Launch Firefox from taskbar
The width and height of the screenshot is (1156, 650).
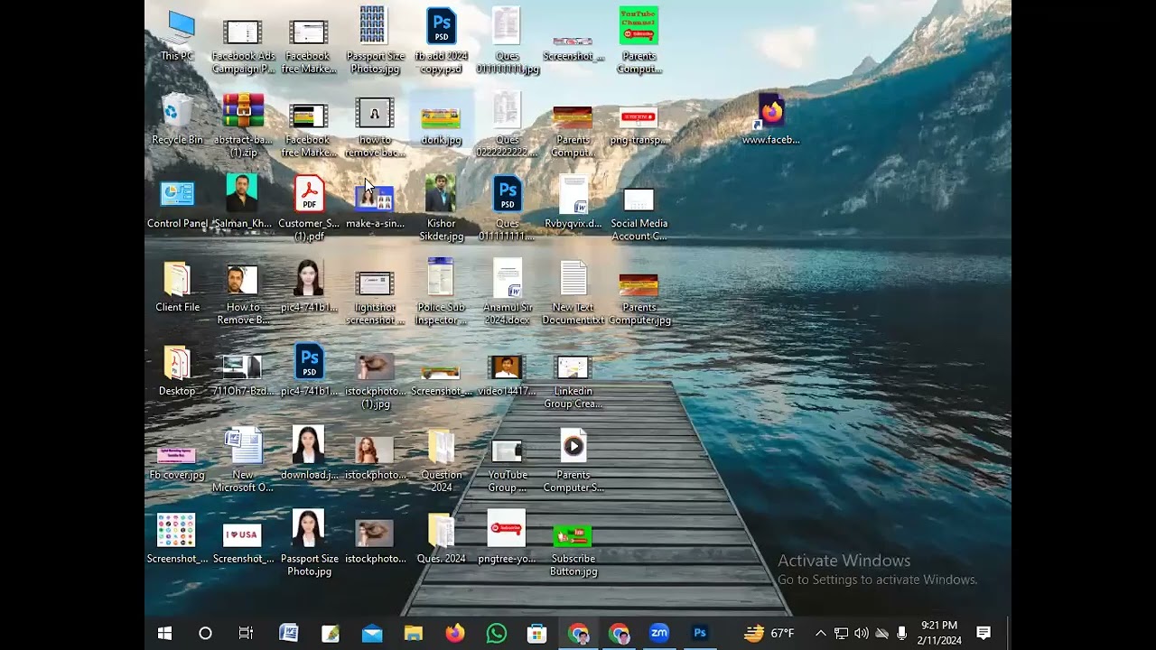pyautogui.click(x=455, y=634)
